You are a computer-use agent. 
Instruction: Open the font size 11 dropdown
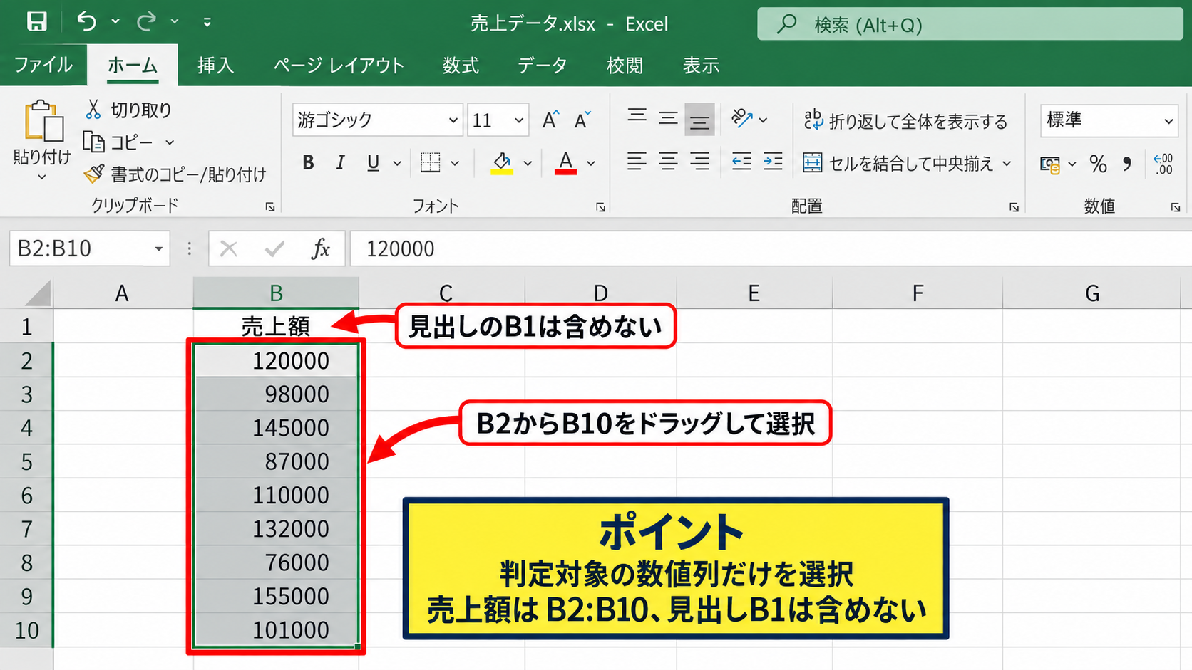519,120
